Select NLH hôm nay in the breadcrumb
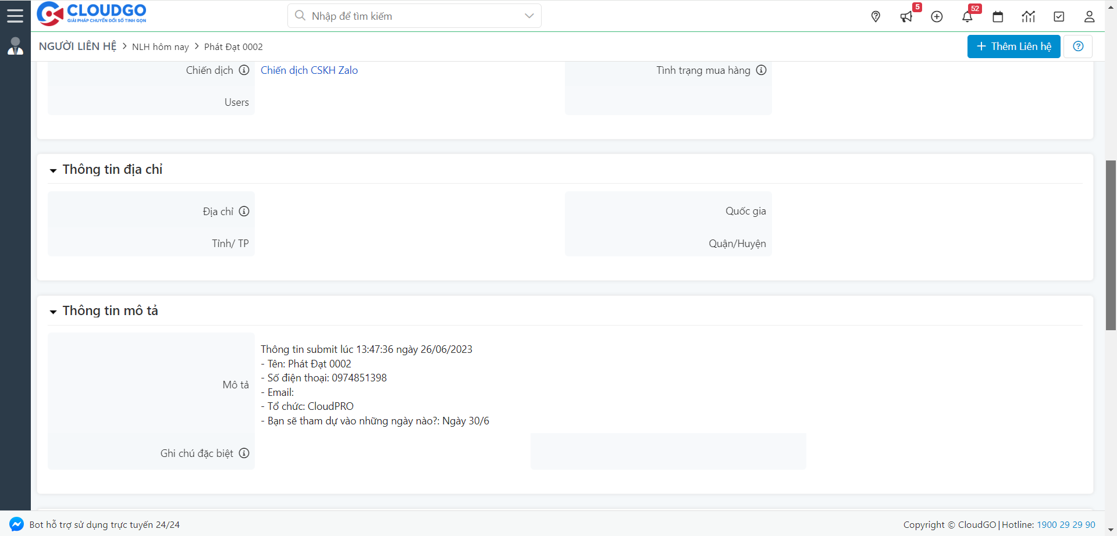Screen dimensions: 1117x536 tap(161, 47)
